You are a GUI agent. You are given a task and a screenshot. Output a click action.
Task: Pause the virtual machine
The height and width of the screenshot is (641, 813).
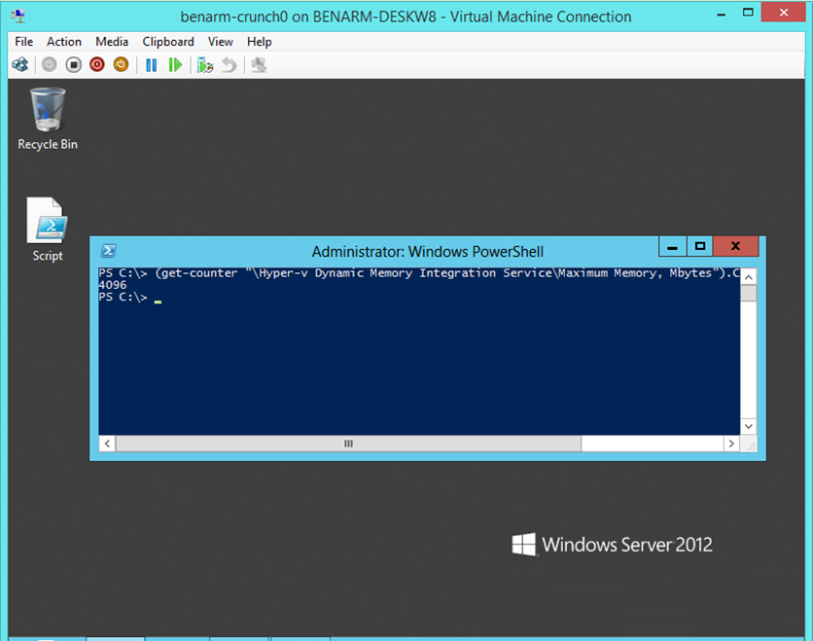(x=151, y=65)
